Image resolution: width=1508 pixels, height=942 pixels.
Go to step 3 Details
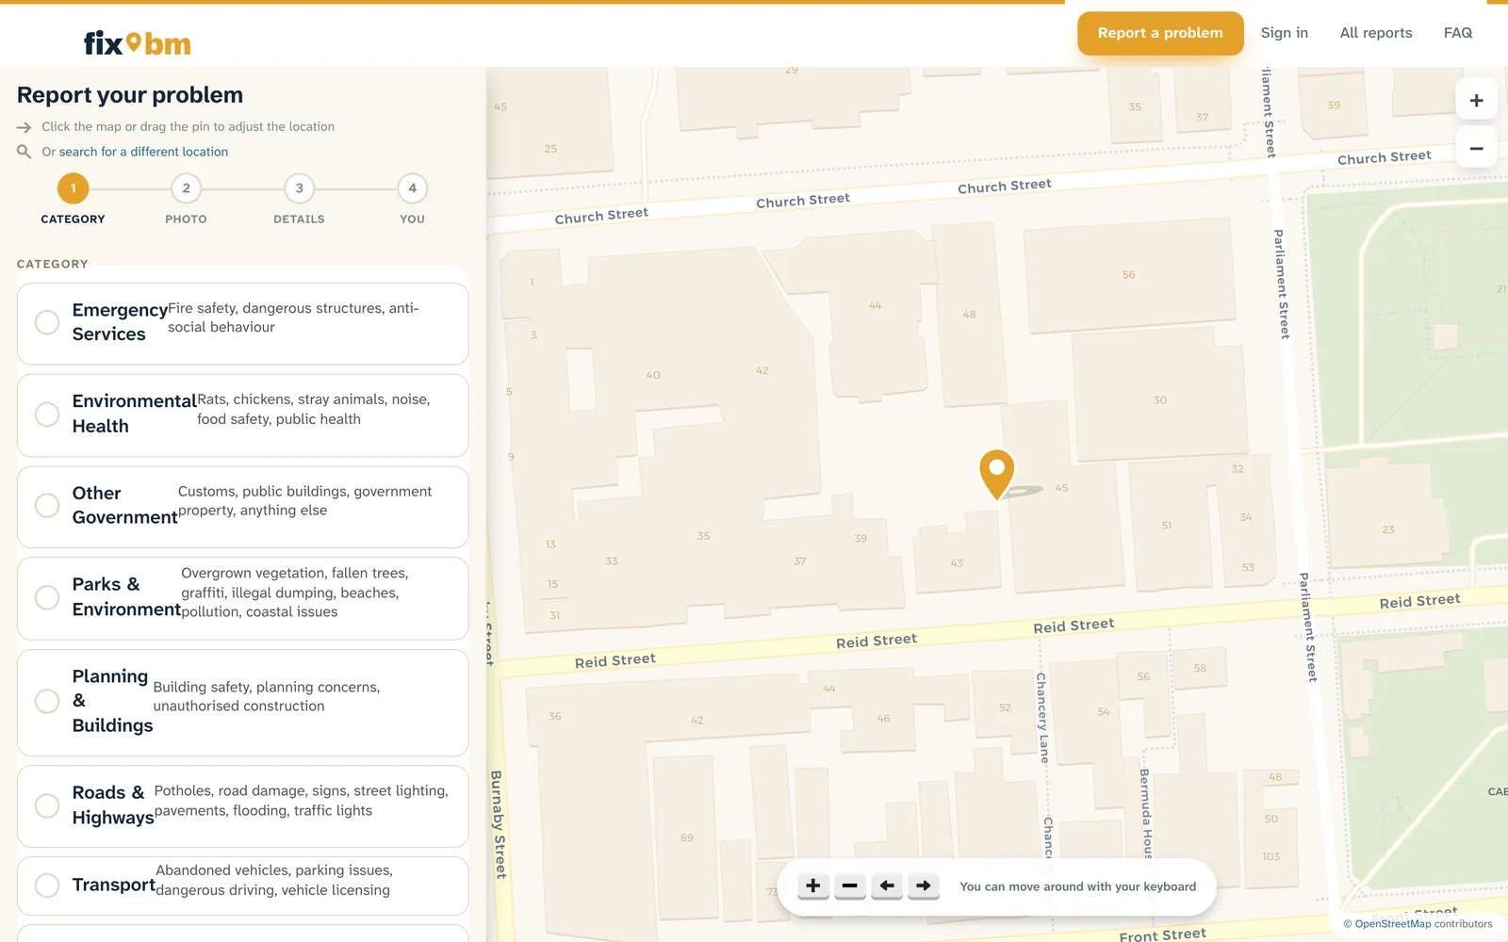(x=299, y=199)
